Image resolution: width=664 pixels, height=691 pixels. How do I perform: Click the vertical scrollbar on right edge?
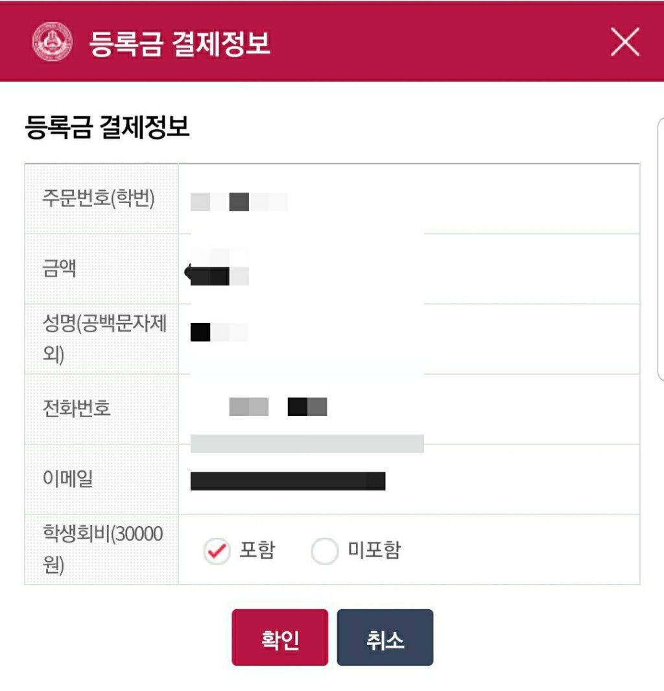point(661,249)
